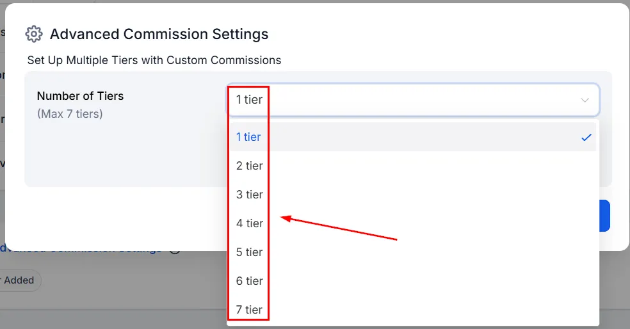Click the info circle icon beside the background link
Image resolution: width=630 pixels, height=329 pixels.
(x=174, y=250)
